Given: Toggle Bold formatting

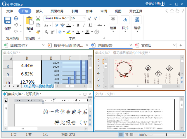Looking at the screenshot, I should pos(78,25).
